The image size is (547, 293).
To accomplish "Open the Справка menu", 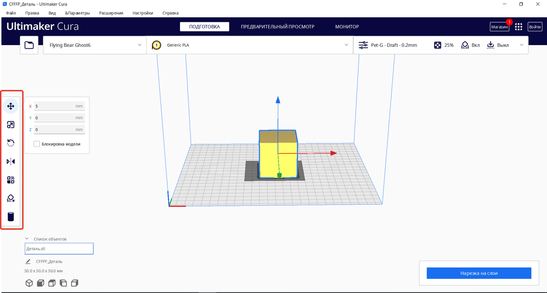I will 170,13.
